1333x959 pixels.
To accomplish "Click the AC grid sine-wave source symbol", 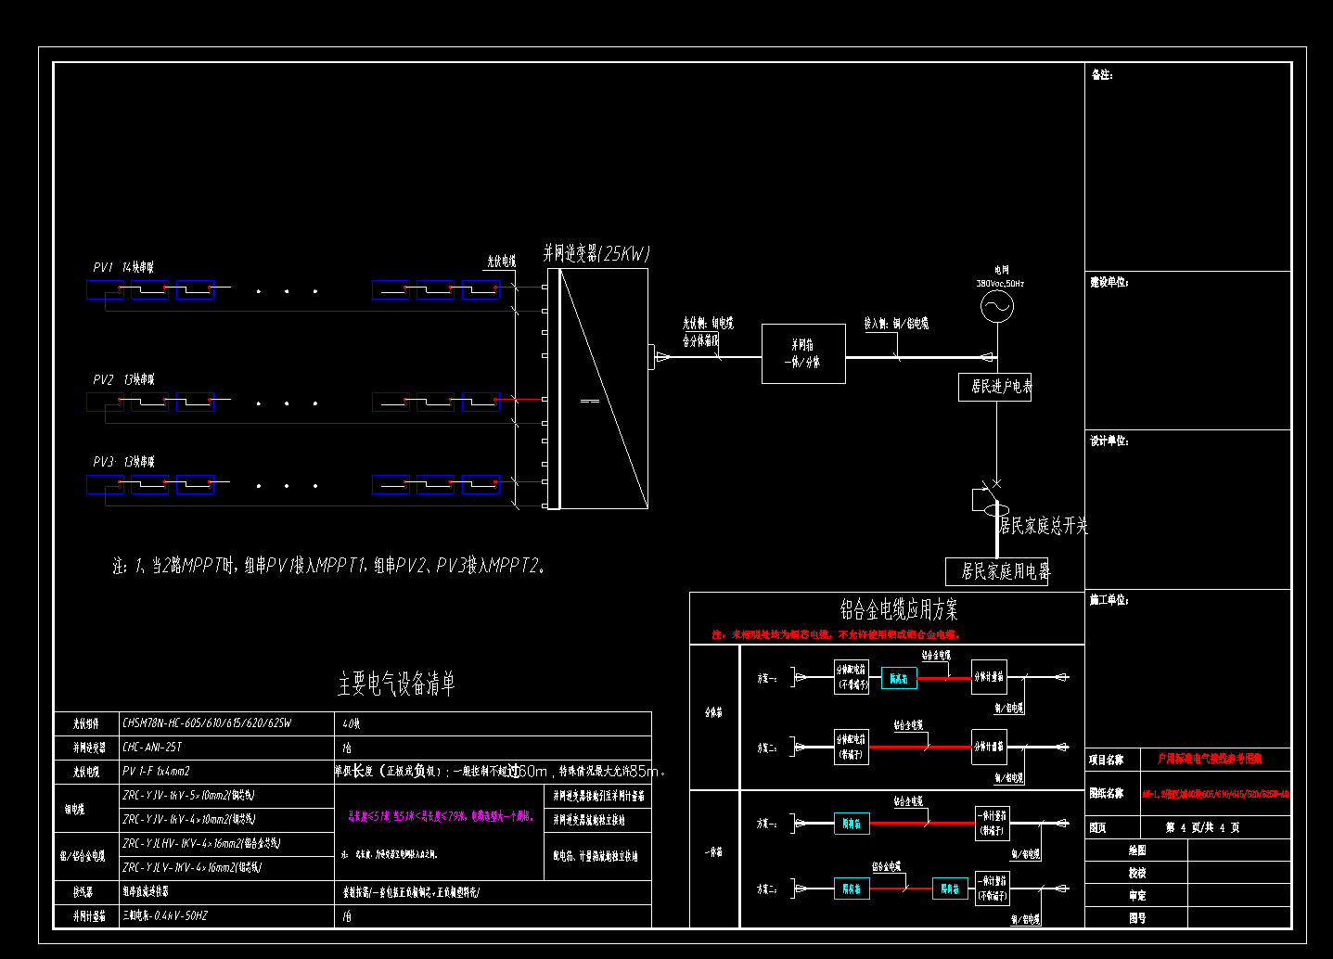I will 996,306.
